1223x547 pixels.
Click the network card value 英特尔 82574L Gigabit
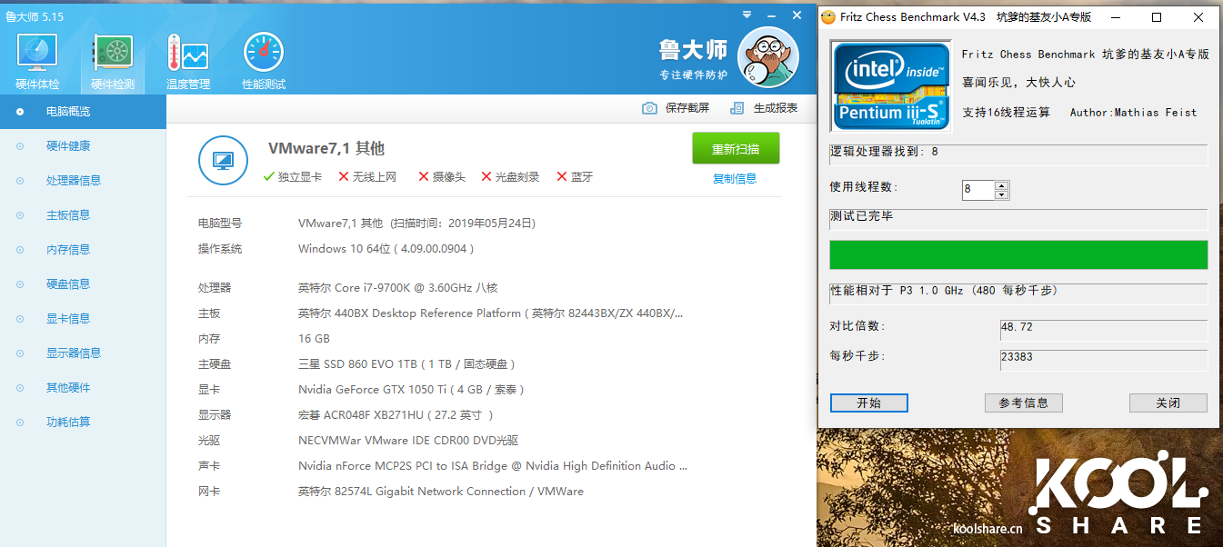click(x=441, y=492)
